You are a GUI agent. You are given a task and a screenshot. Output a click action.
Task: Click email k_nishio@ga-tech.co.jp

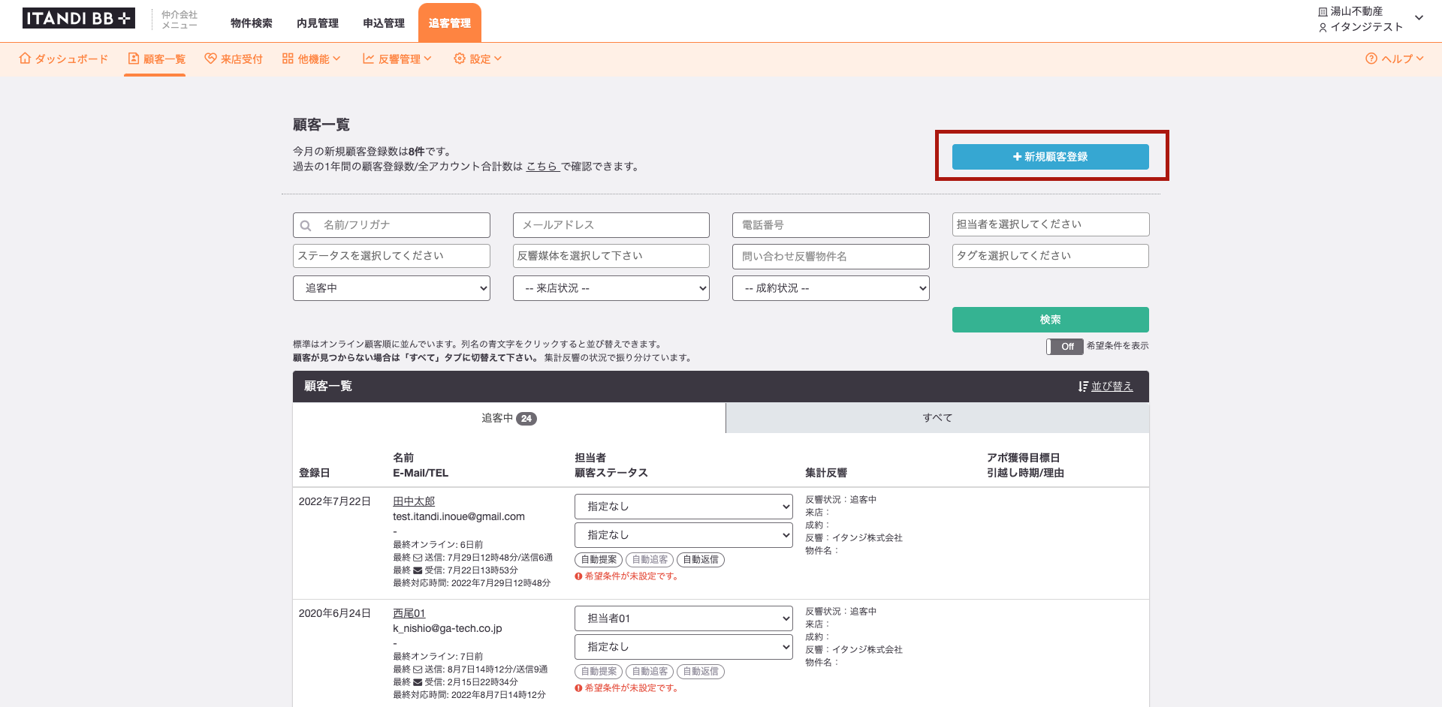(448, 628)
